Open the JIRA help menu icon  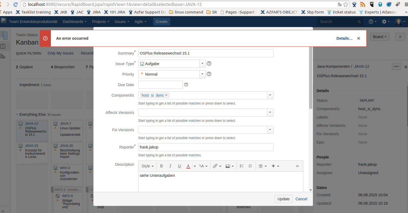[x=373, y=22]
